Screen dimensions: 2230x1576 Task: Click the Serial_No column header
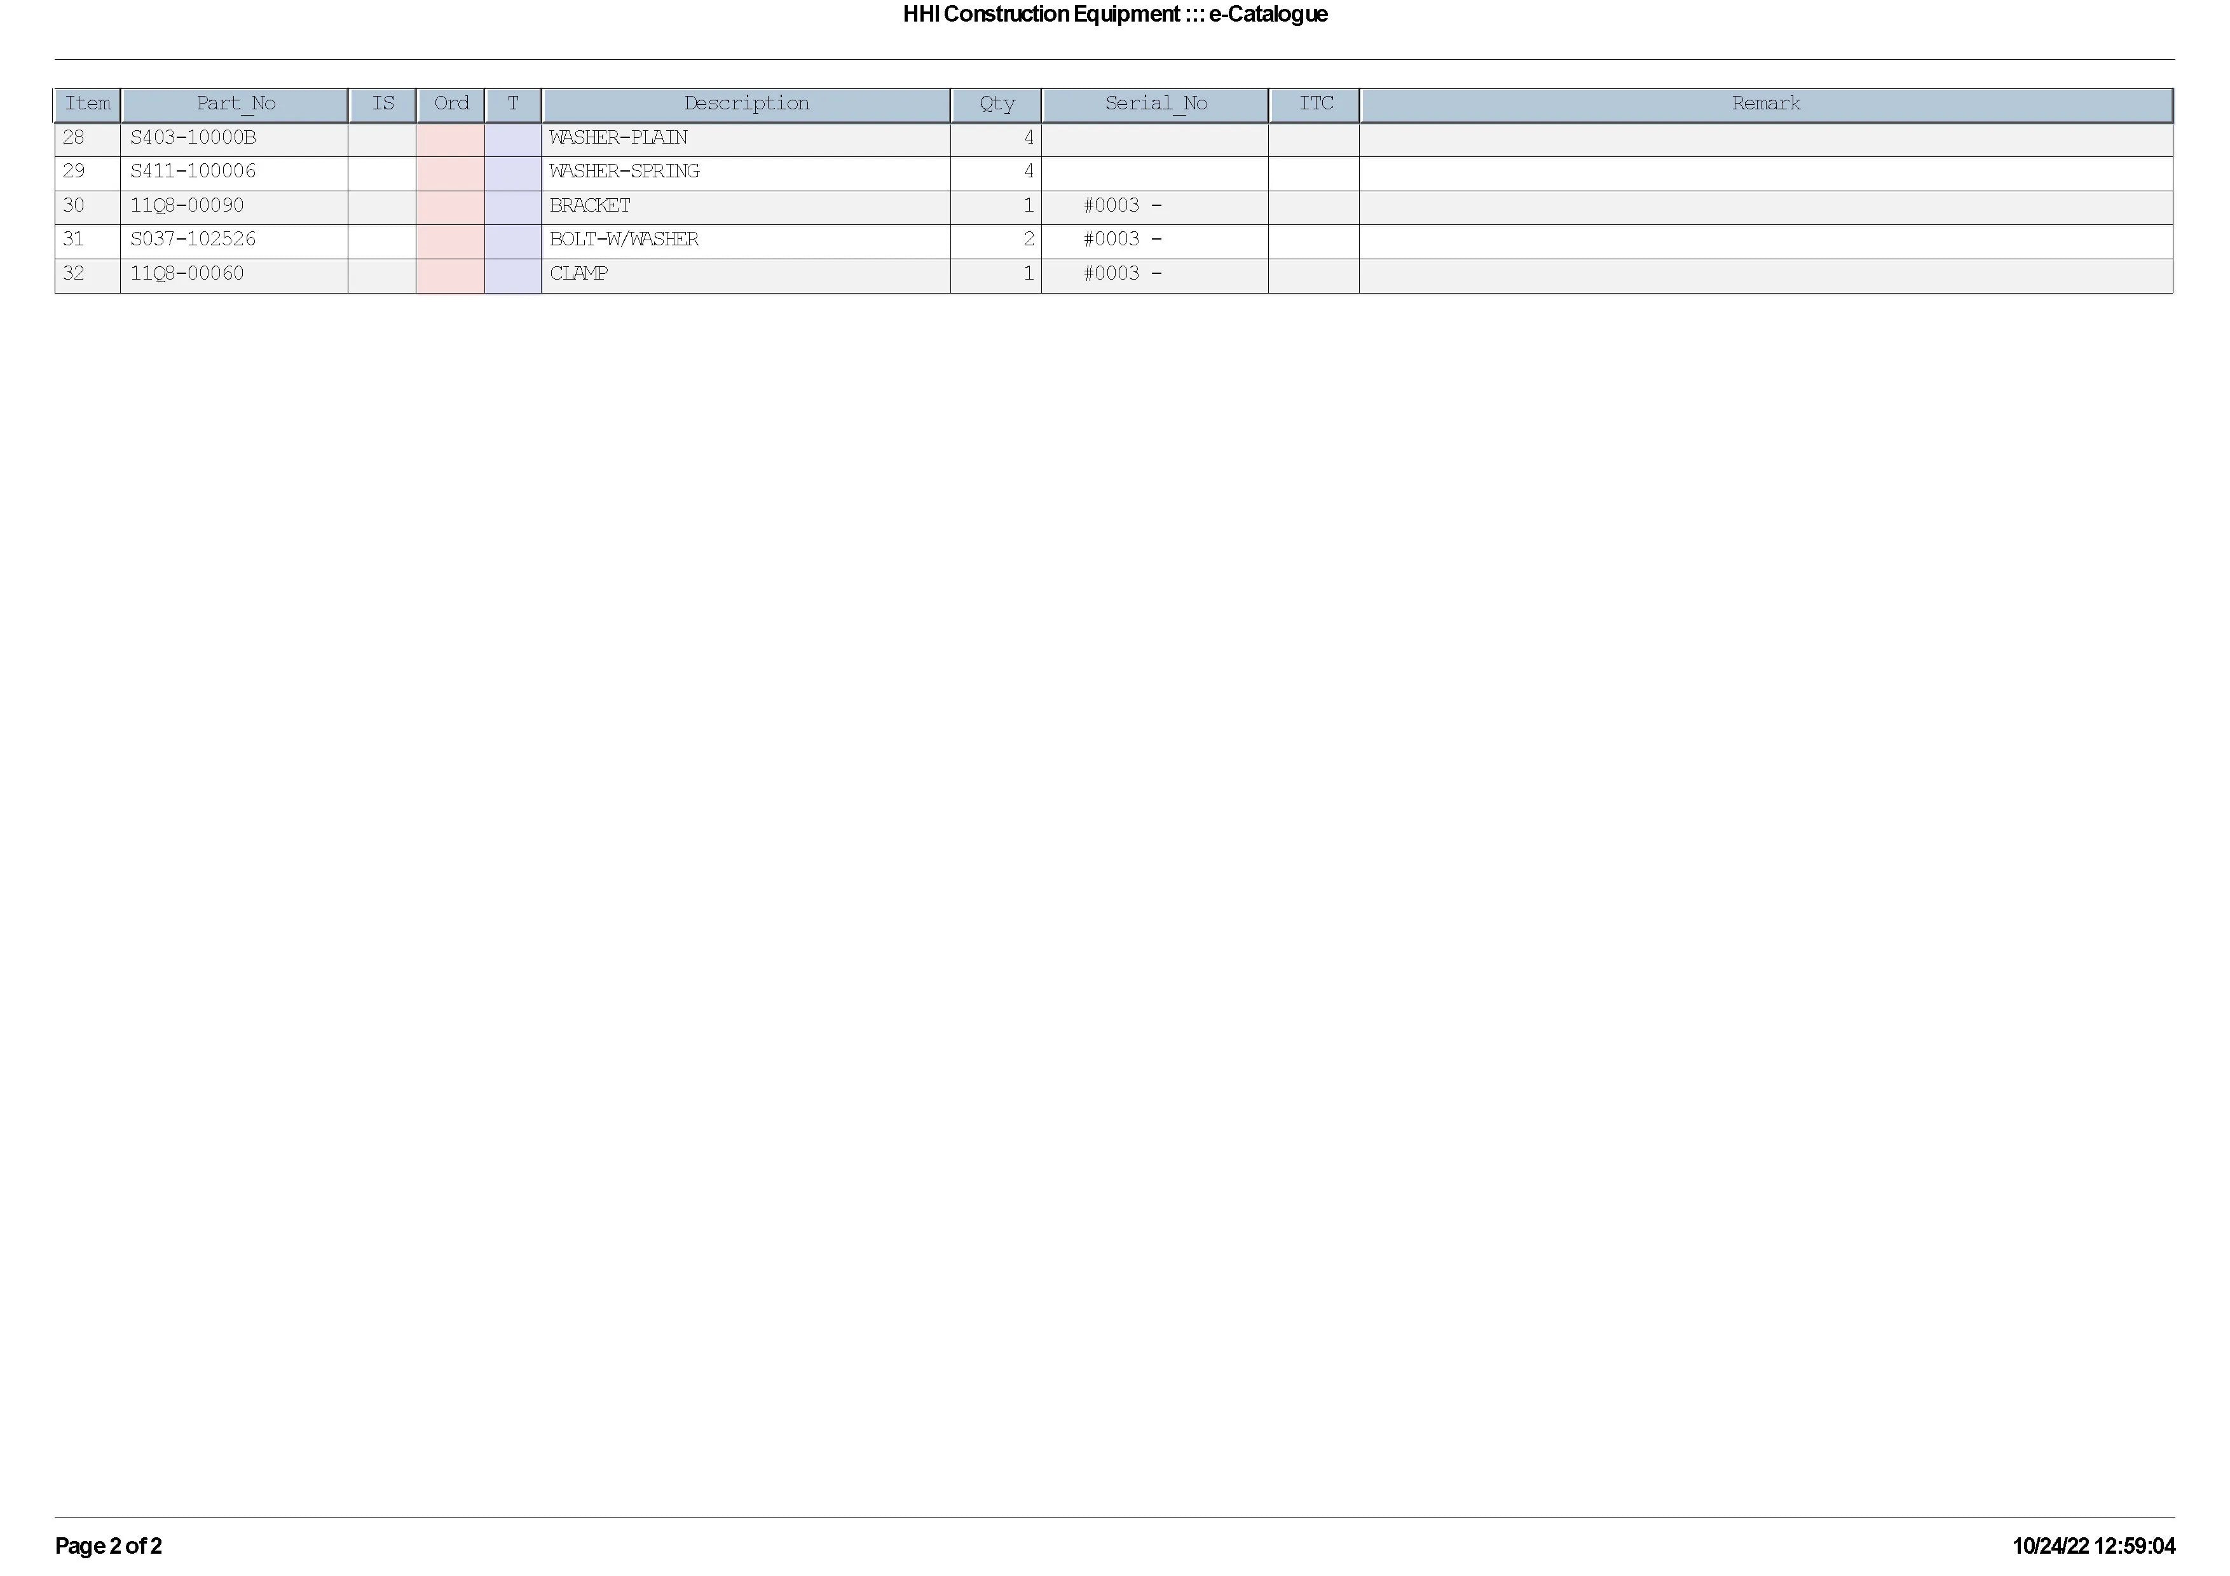click(1155, 104)
